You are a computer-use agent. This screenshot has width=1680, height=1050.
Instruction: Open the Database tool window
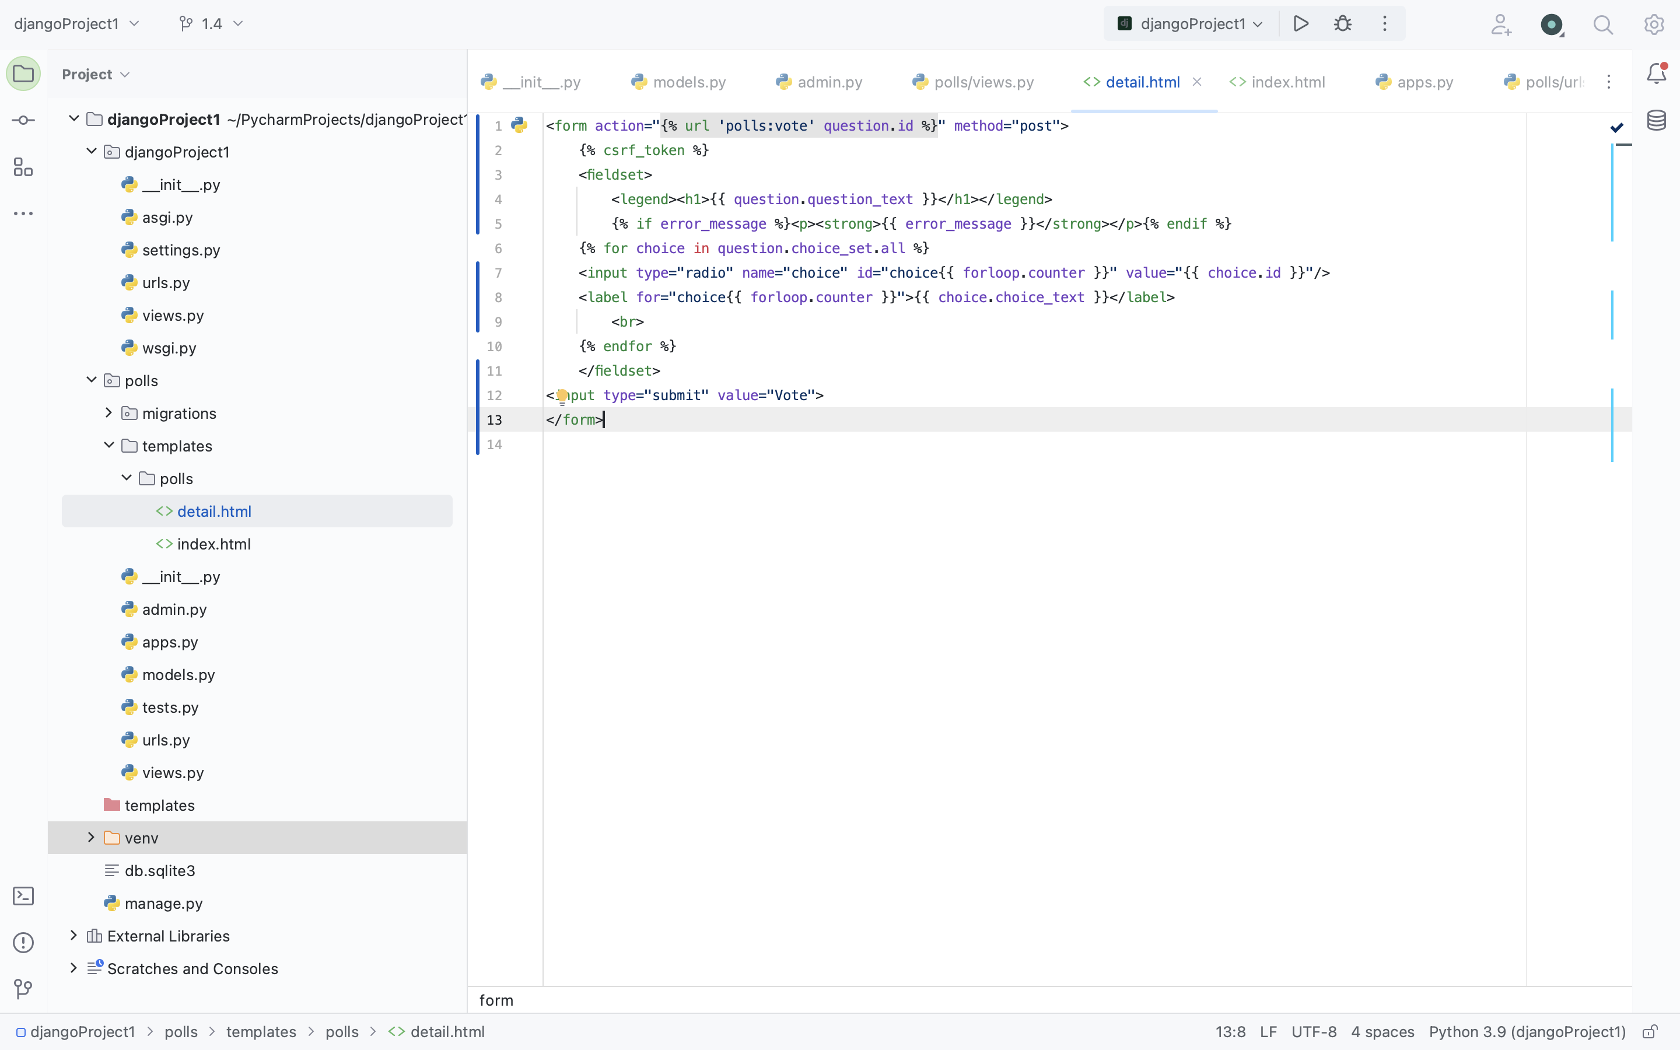click(1657, 120)
